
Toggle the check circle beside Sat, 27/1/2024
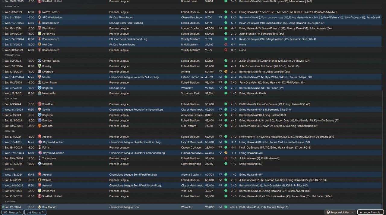[x=3, y=45]
